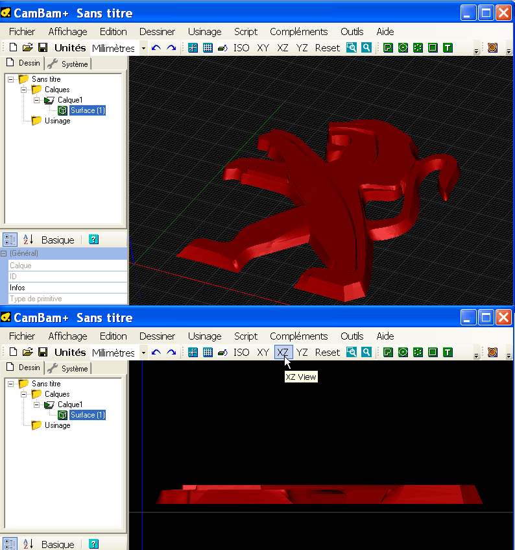Collapse Sans titre tree node in bottom window
This screenshot has width=515, height=550.
pos(11,384)
